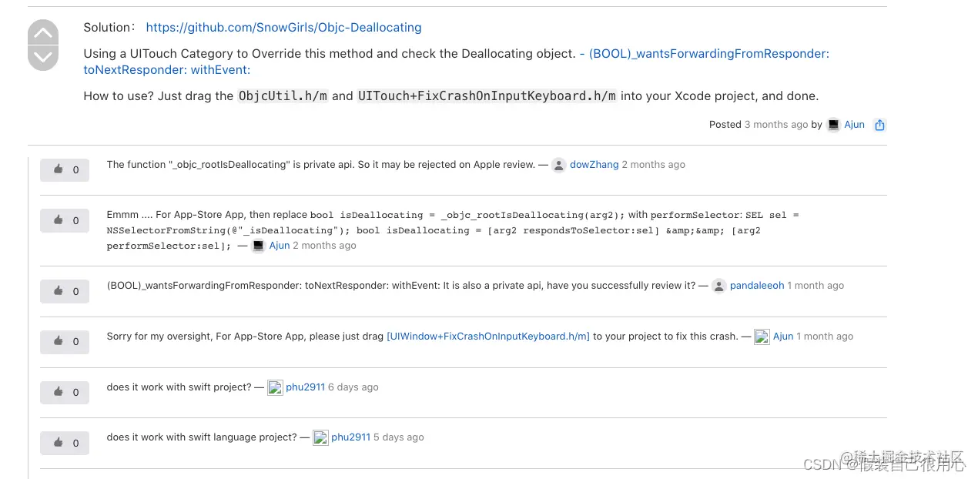This screenshot has height=479, width=978.
Task: Click dowZhang's avatar icon
Action: tap(558, 165)
